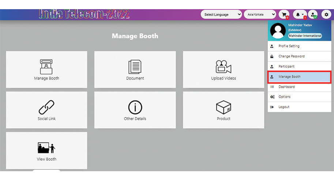Expand the notifications bell dropdown

(x=300, y=14)
